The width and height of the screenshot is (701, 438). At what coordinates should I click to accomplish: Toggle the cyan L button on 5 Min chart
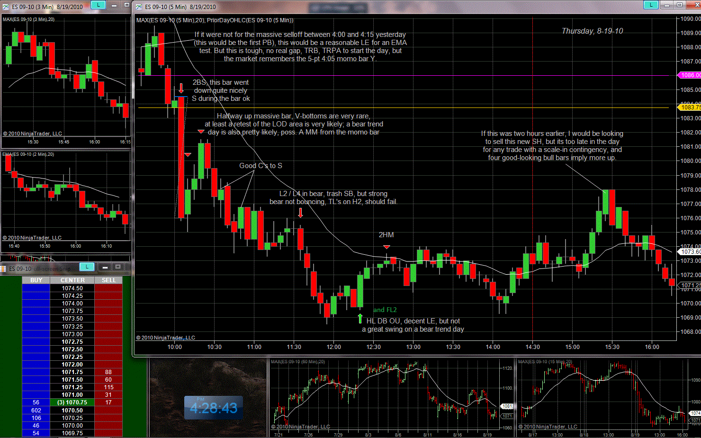tap(651, 5)
